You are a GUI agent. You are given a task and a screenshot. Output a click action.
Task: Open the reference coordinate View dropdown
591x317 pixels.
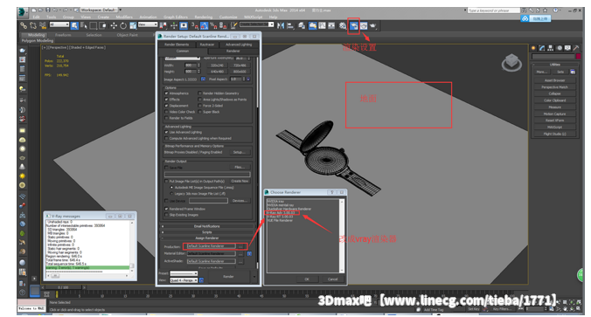(148, 24)
